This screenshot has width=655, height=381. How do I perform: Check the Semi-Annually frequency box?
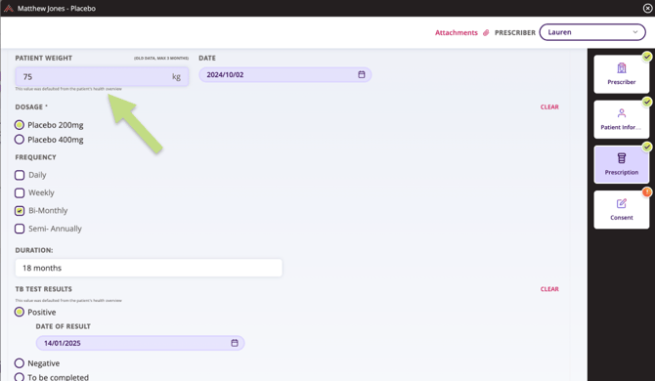point(20,229)
